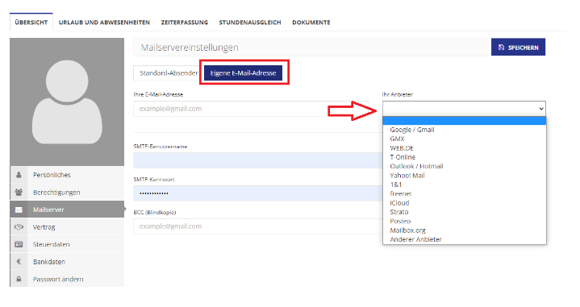Screen dimensions: 580x307
Task: Click the save disk icon in Speichern
Action: point(501,48)
